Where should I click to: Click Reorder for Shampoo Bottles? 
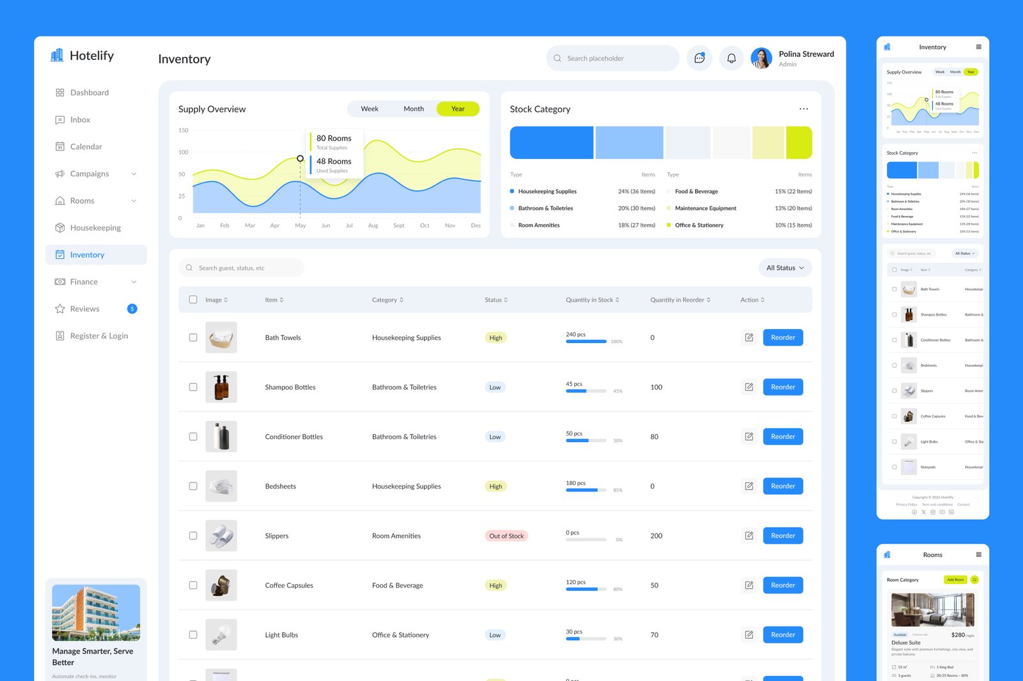click(x=783, y=386)
